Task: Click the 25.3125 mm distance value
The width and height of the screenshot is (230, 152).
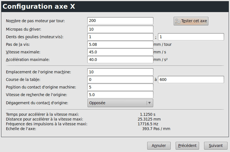Action: 149,119
